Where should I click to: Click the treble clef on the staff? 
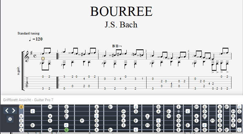(x=27, y=57)
